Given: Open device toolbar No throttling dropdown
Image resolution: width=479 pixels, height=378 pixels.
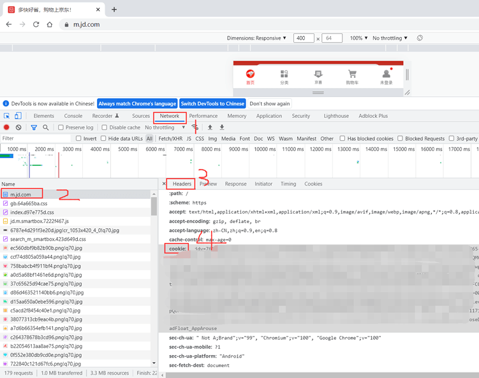Looking at the screenshot, I should point(390,38).
